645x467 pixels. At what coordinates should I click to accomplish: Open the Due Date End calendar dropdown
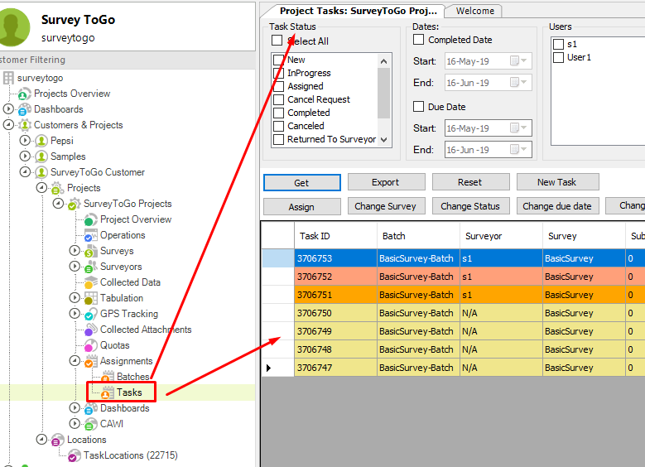[x=518, y=149]
